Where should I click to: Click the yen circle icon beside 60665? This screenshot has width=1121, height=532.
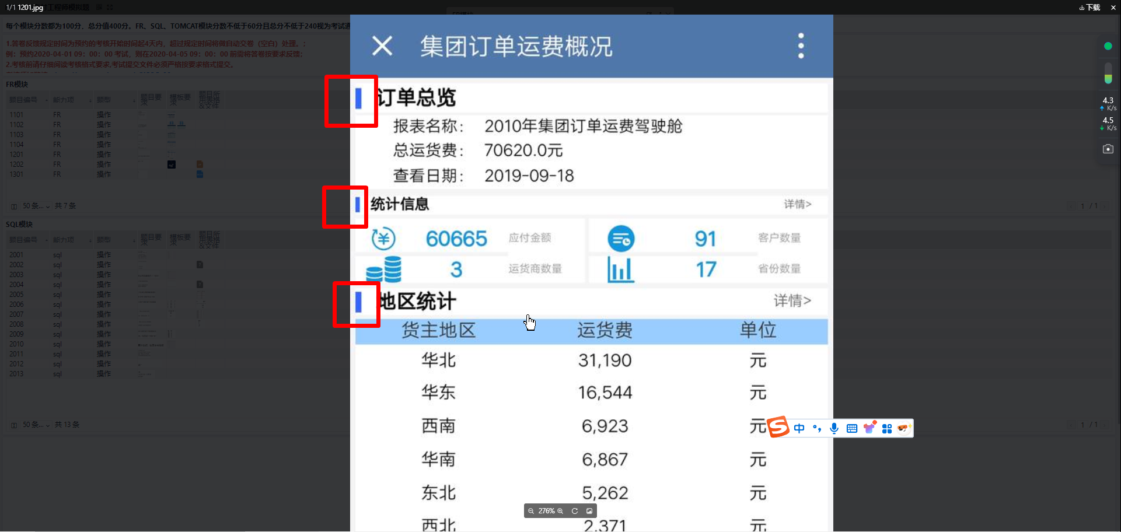point(383,238)
